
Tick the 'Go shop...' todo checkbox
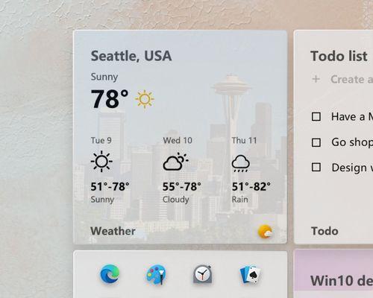pos(316,142)
